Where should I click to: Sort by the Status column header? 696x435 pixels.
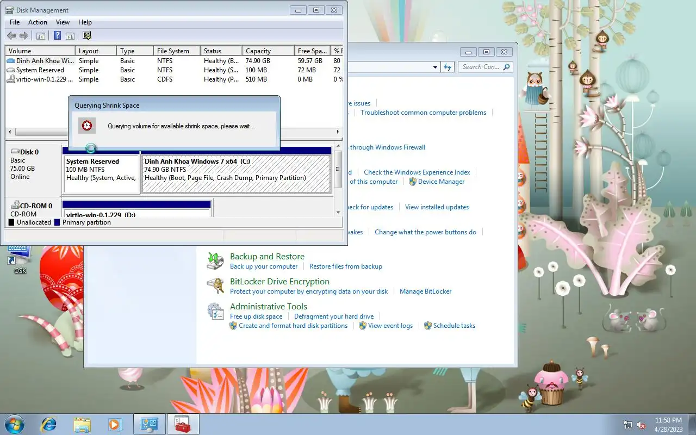[x=221, y=51]
